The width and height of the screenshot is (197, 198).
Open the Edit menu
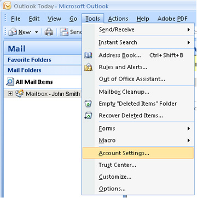point(34,19)
